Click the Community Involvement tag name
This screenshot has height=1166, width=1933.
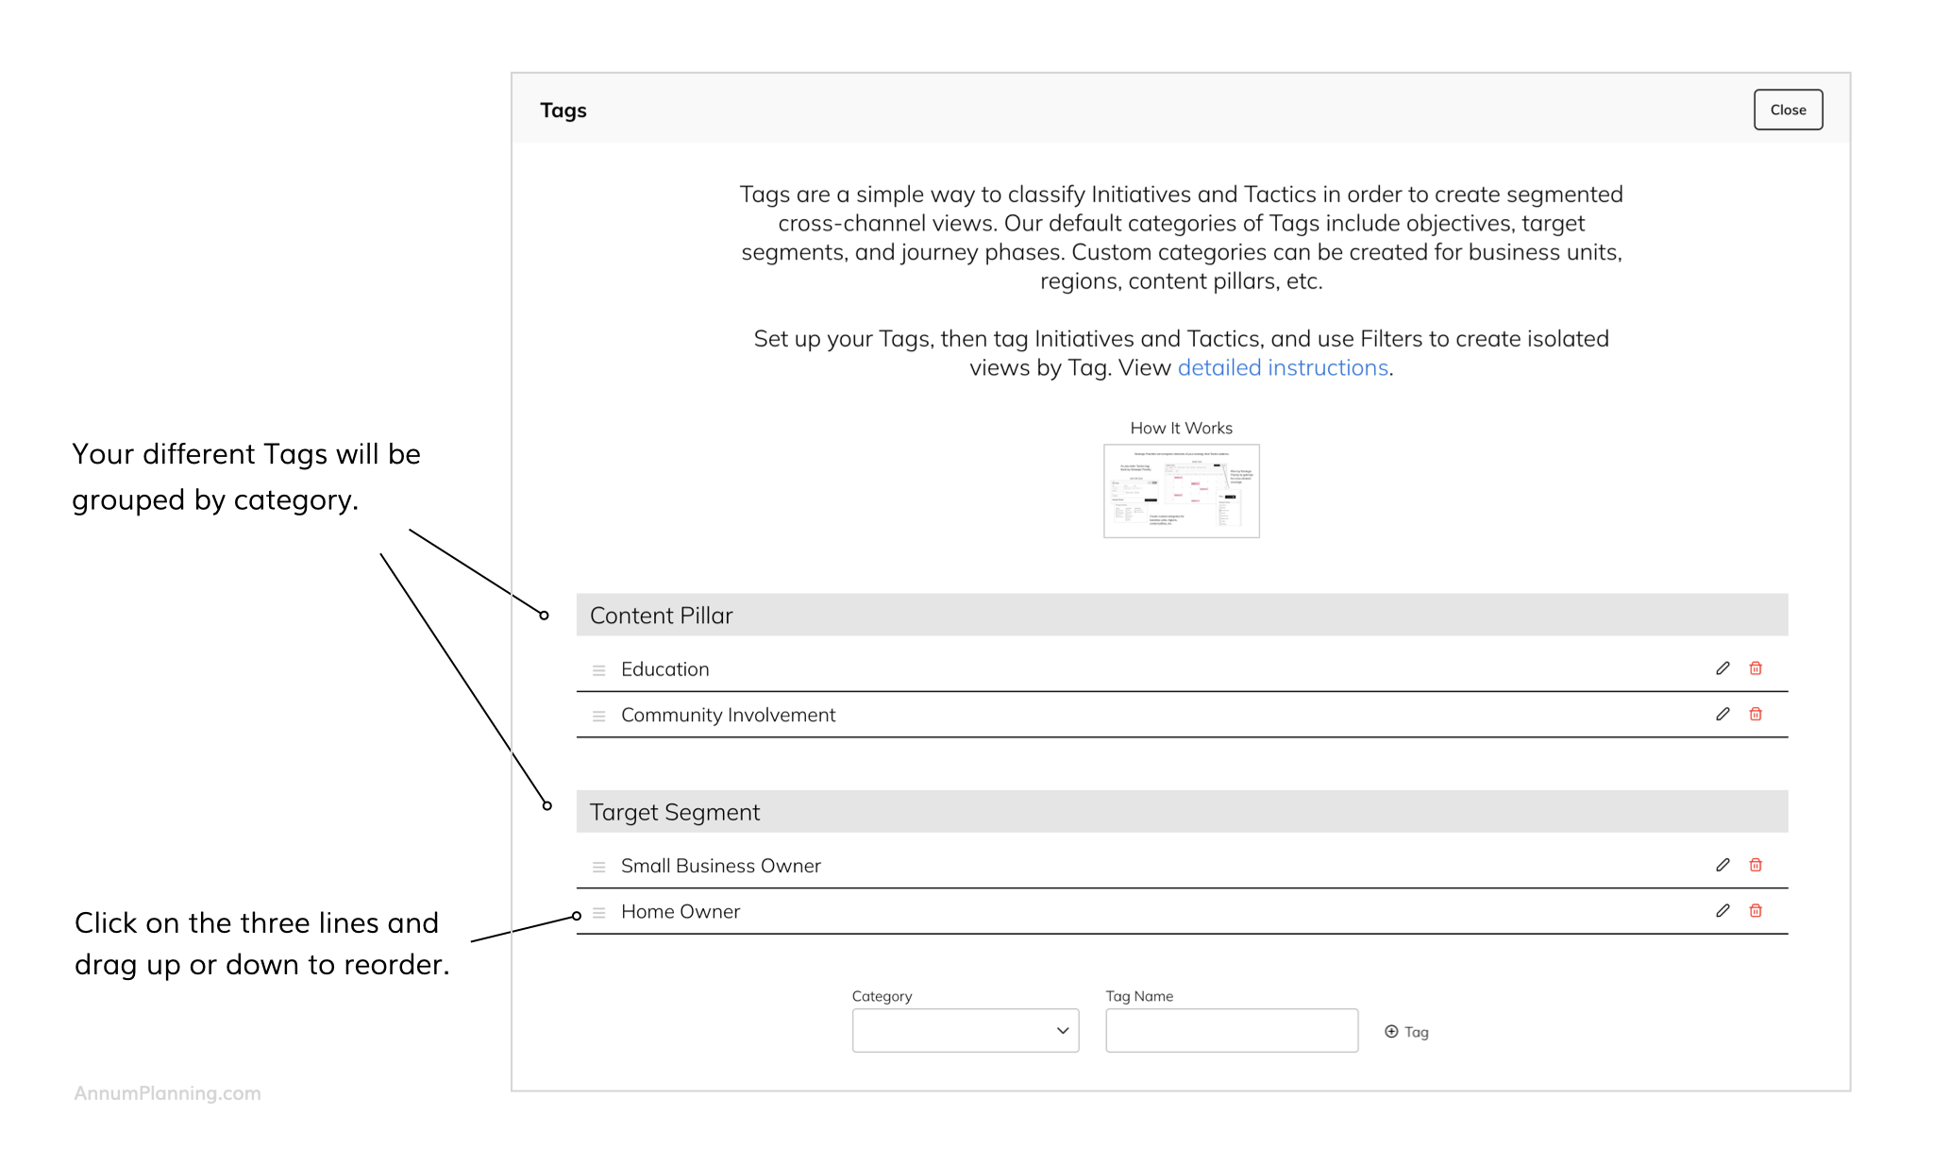tap(728, 715)
